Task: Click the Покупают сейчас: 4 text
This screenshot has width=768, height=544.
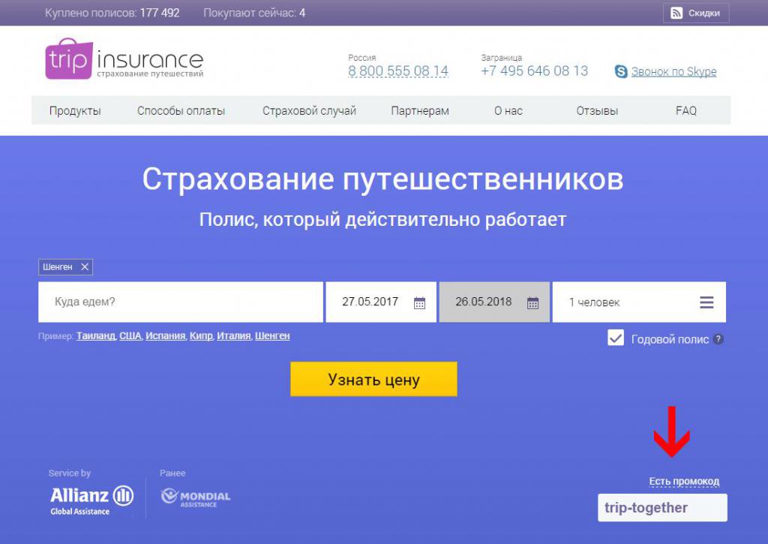Action: click(x=254, y=14)
